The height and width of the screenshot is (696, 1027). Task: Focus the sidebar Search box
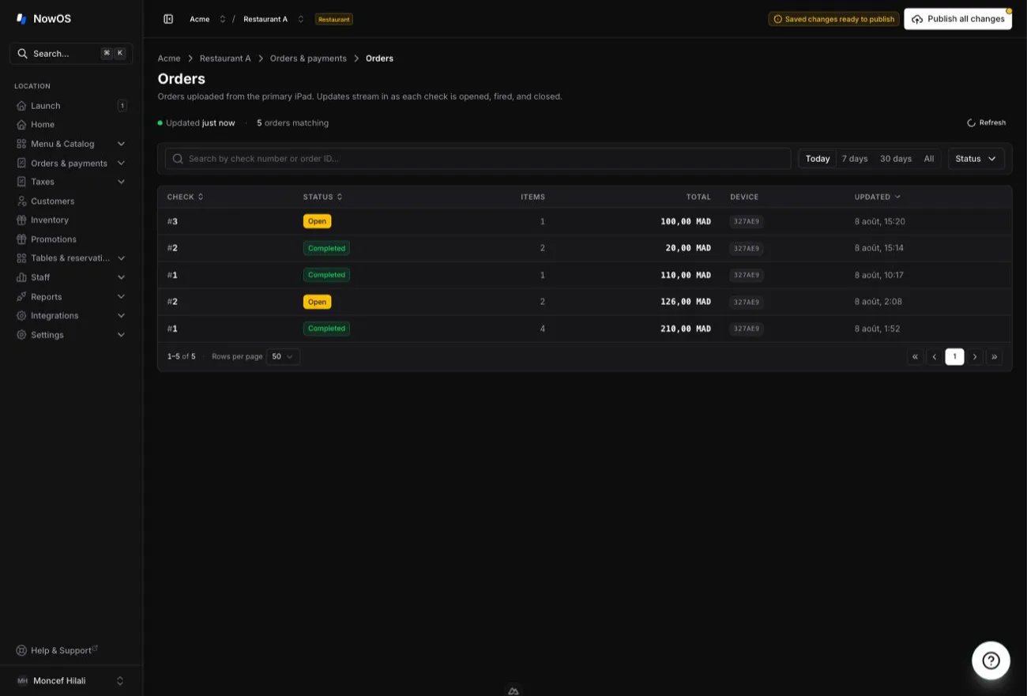click(x=71, y=53)
